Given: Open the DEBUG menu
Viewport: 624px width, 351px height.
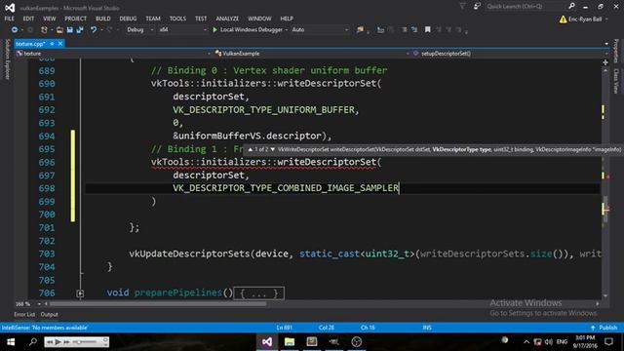Looking at the screenshot, I should (x=128, y=19).
